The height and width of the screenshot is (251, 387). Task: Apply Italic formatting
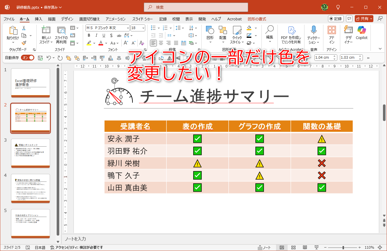coord(96,35)
